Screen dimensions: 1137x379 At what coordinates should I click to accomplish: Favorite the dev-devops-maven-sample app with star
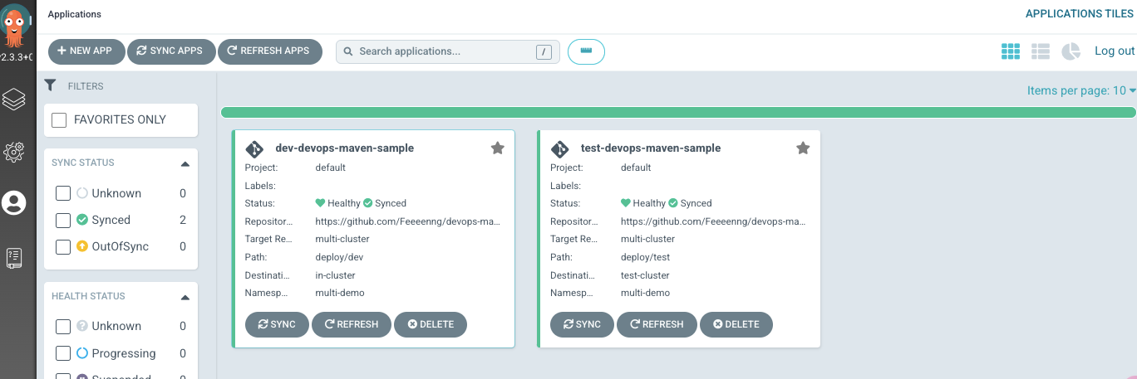pos(497,148)
